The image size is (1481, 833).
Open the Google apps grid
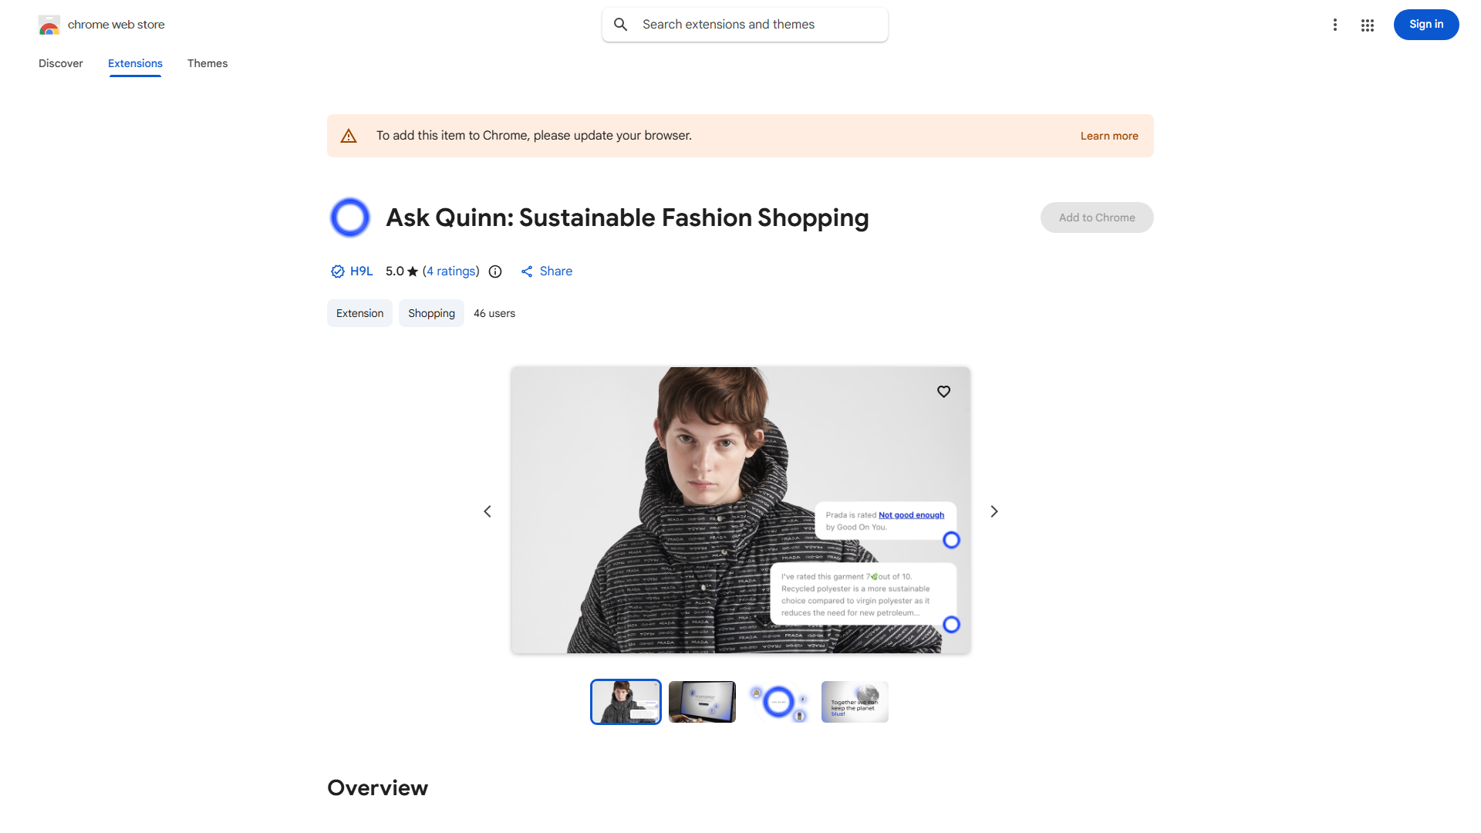1368,25
